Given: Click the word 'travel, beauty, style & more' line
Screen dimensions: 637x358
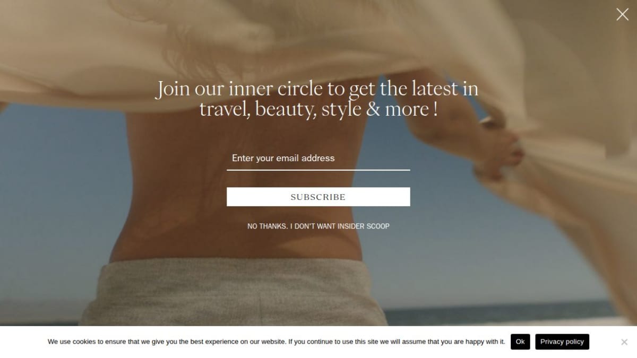Looking at the screenshot, I should click(318, 109).
